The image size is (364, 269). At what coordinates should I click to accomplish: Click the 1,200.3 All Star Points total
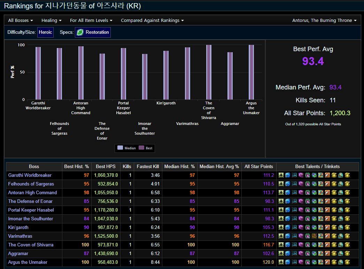pyautogui.click(x=340, y=113)
